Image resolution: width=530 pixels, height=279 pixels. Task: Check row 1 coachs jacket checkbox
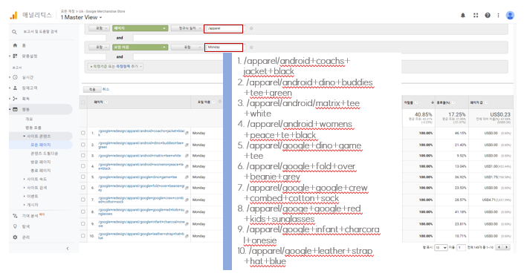pyautogui.click(x=83, y=133)
